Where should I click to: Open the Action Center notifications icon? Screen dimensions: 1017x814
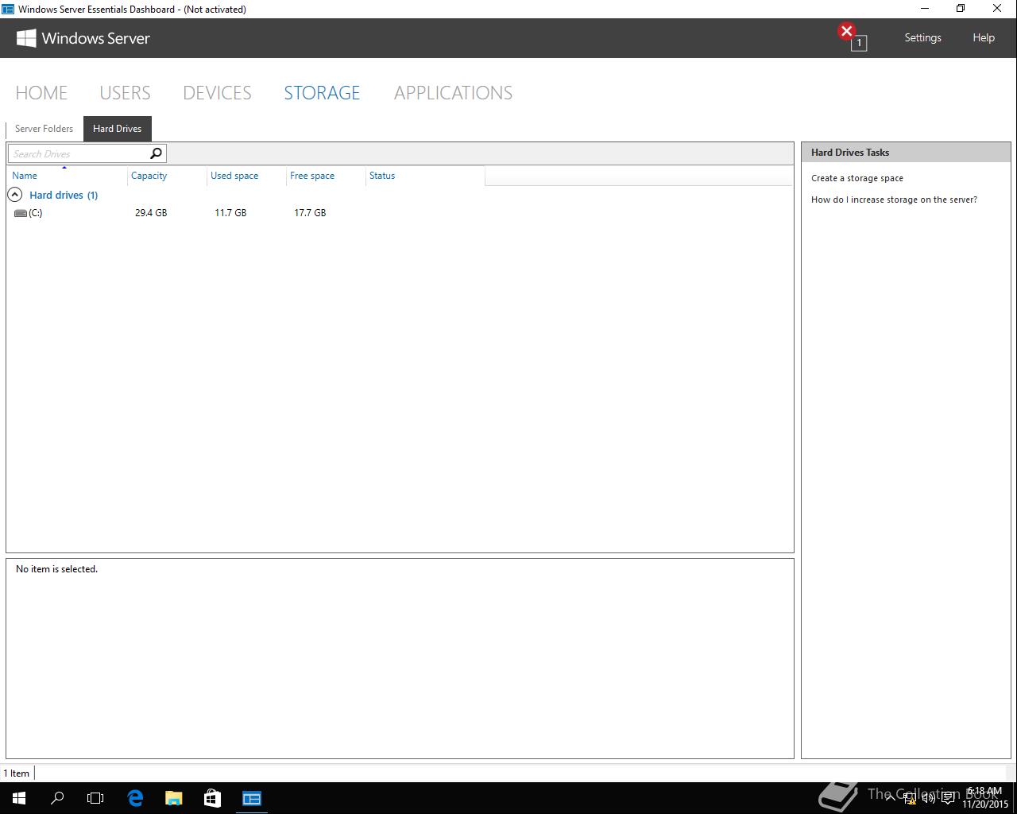(948, 798)
